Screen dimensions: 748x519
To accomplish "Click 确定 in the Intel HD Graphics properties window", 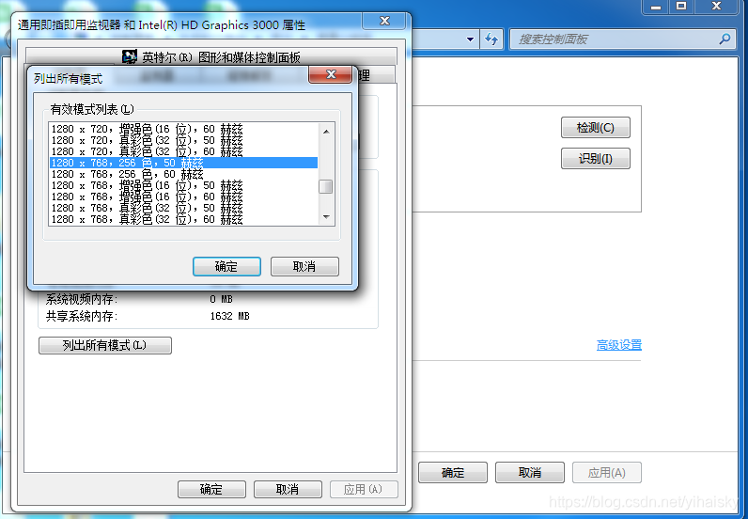I will coord(211,490).
